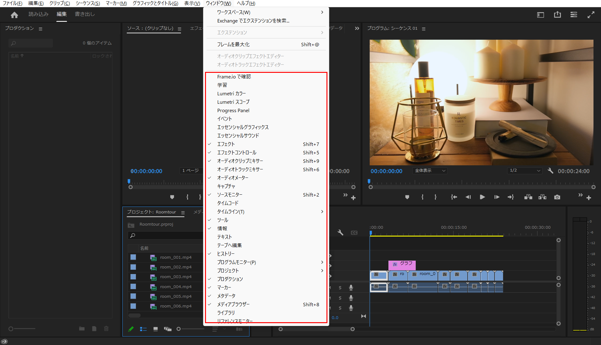
Task: Toggle the エフェクトコントロール panel
Action: (x=266, y=152)
